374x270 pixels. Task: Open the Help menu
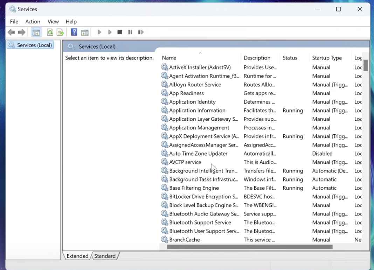pyautogui.click(x=71, y=21)
